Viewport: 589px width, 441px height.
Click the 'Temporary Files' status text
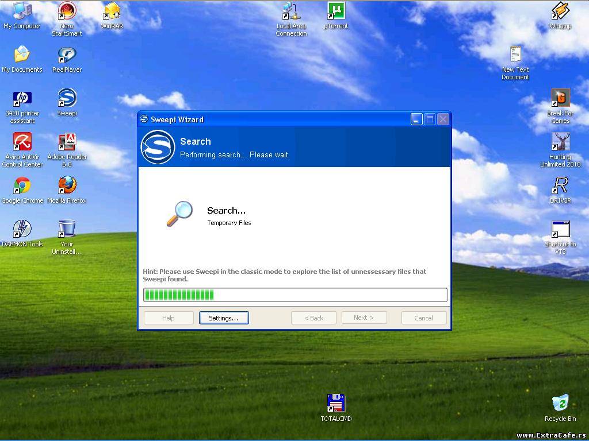[x=229, y=223]
